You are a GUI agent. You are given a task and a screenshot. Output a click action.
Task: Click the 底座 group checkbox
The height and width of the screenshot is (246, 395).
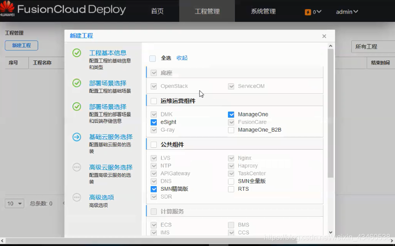[x=154, y=73]
